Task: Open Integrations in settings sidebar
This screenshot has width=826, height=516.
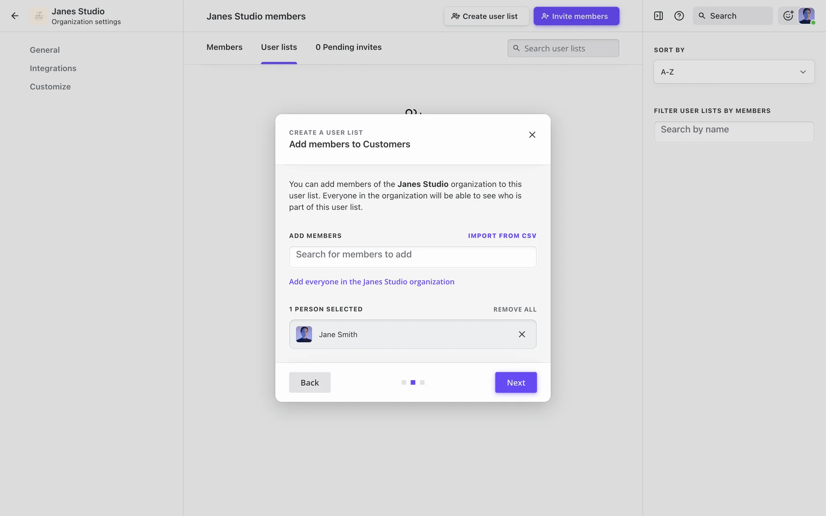Action: click(x=53, y=68)
